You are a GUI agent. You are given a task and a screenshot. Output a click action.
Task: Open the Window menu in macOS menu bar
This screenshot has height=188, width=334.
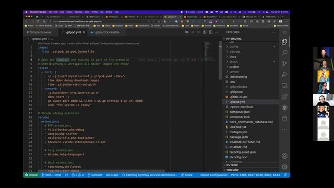coord(109,12)
